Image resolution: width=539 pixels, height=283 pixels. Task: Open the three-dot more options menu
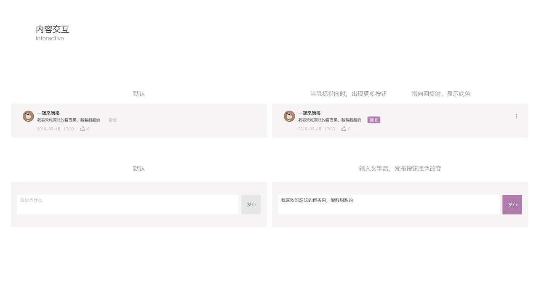pos(516,116)
